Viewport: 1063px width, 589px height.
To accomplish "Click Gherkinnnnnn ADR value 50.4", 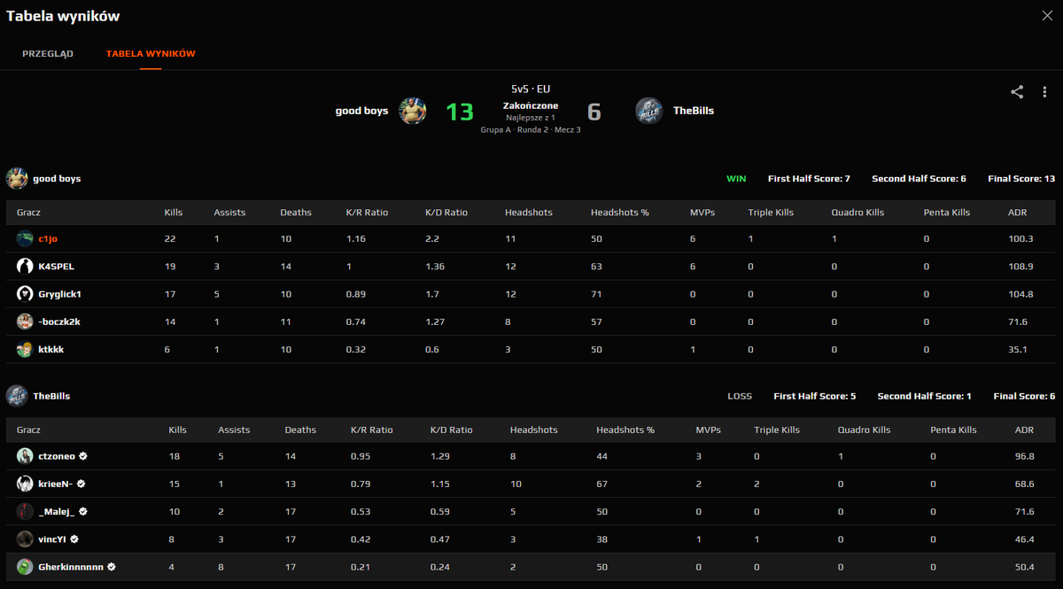I will coord(1025,566).
